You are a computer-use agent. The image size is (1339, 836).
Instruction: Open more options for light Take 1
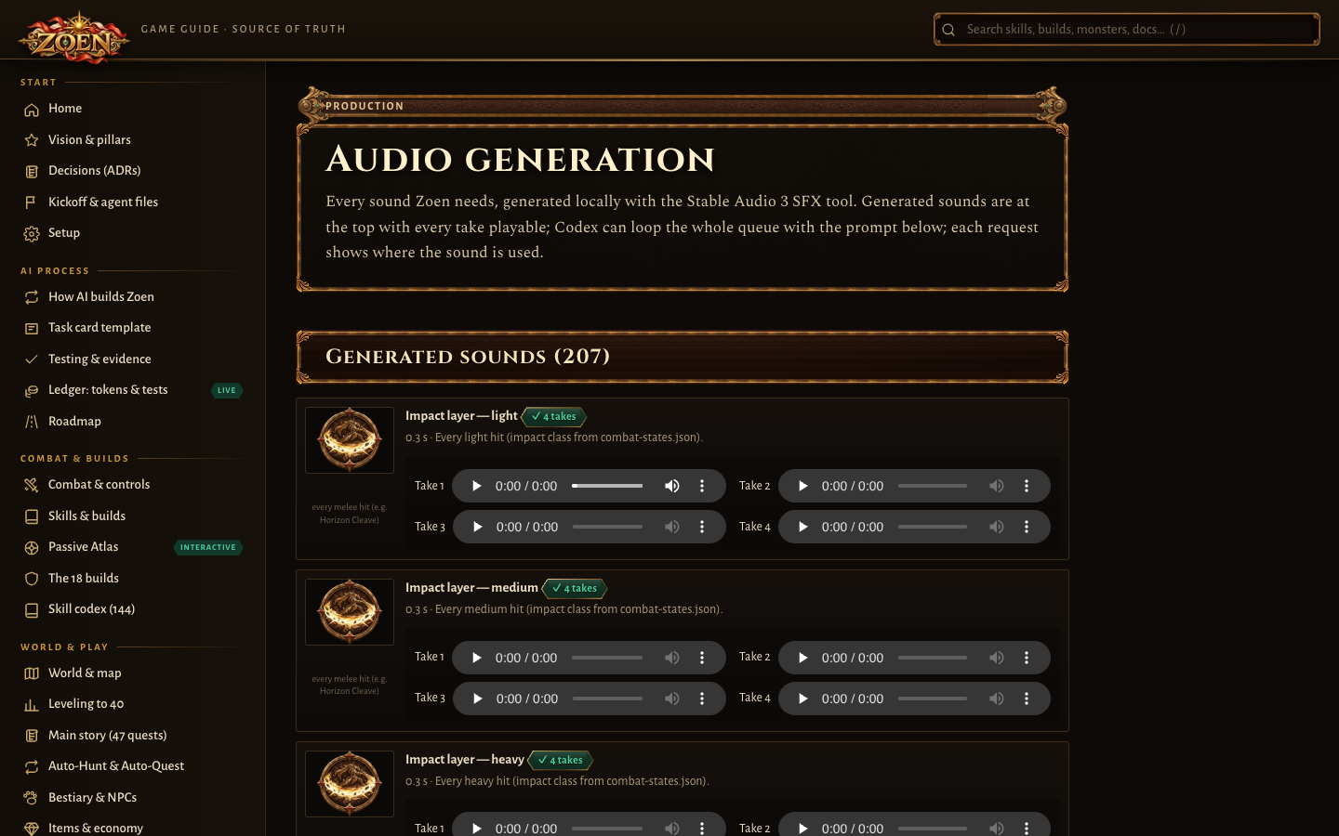pos(702,486)
